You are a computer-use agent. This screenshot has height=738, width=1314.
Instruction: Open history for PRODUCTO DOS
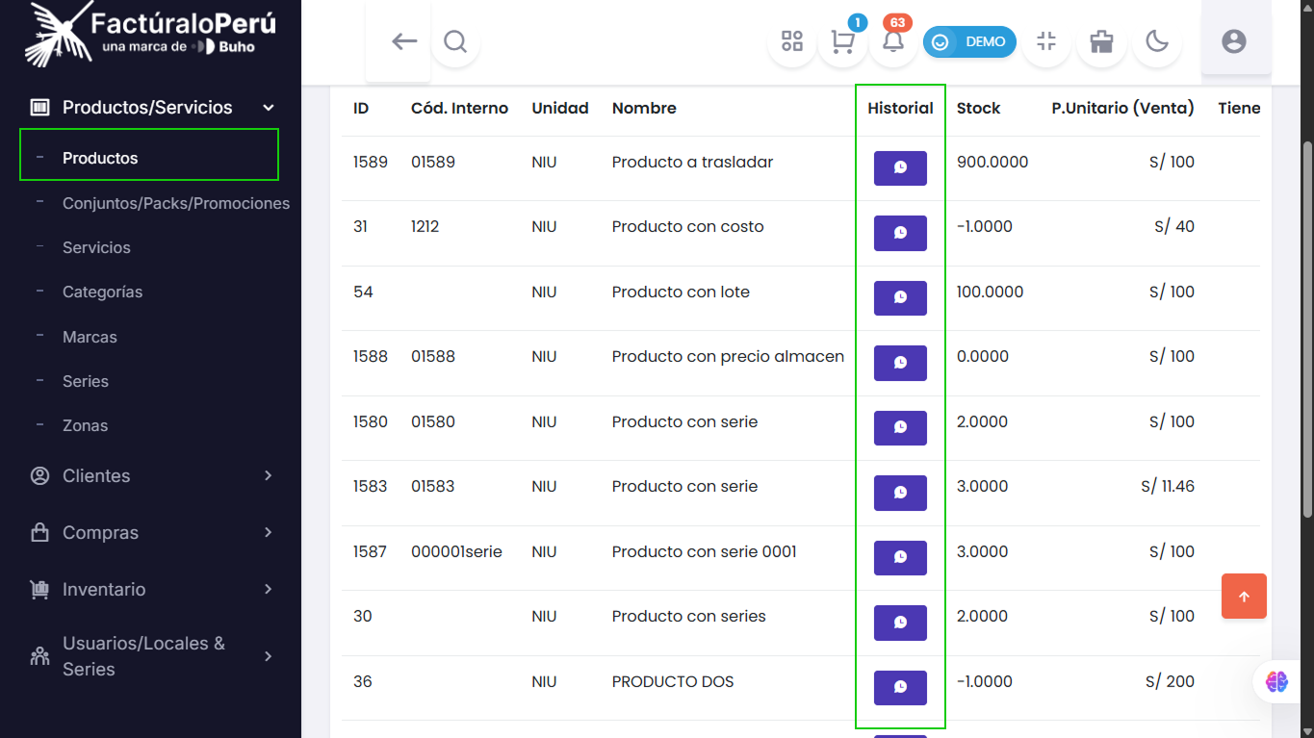click(900, 687)
